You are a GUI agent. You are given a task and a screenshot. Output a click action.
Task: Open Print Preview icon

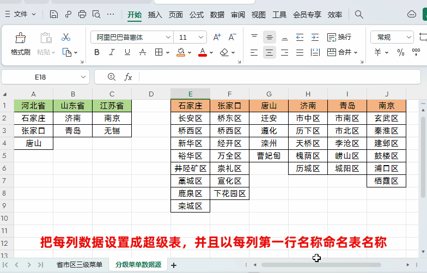point(96,14)
